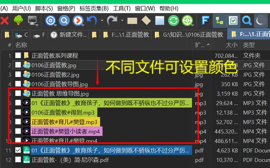Select the pink highlighted 正面管教#樊登小读者.mp4 file
This screenshot has height=168, width=270.
point(66,131)
